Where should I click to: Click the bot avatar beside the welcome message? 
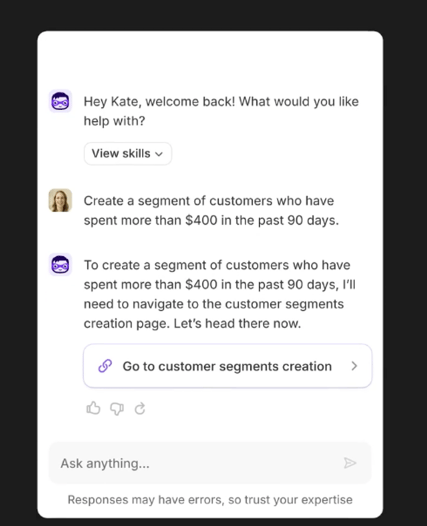coord(60,101)
